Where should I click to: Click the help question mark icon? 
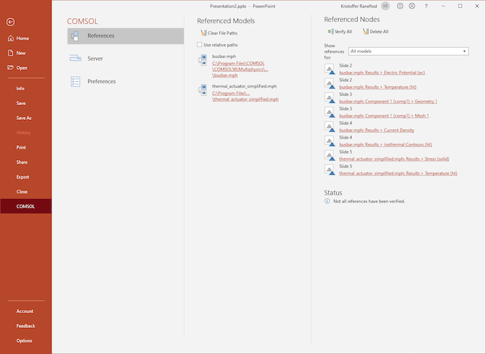[x=426, y=6]
